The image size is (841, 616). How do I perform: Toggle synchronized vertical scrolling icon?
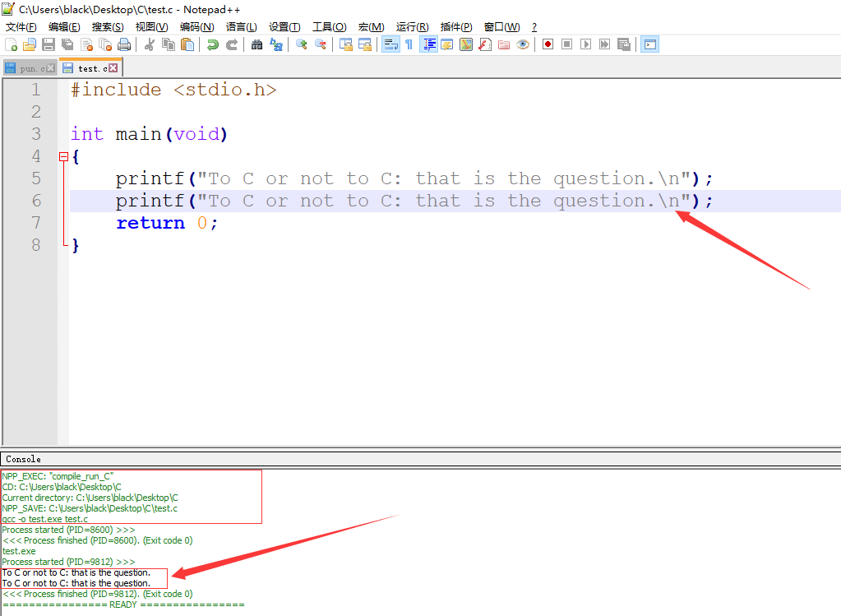[x=346, y=44]
